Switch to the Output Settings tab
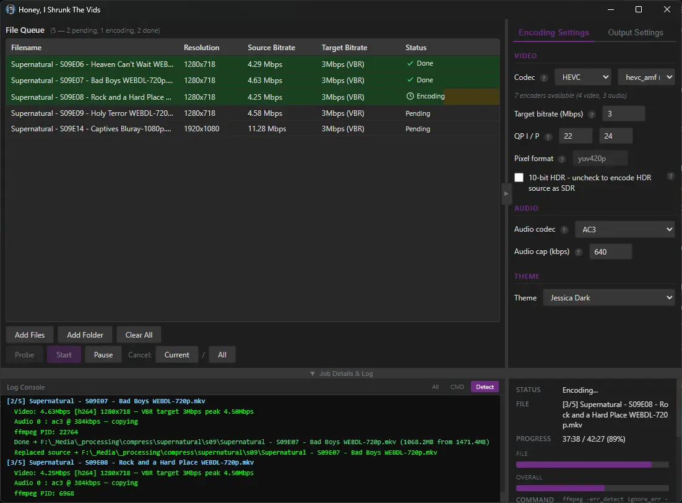 point(635,33)
